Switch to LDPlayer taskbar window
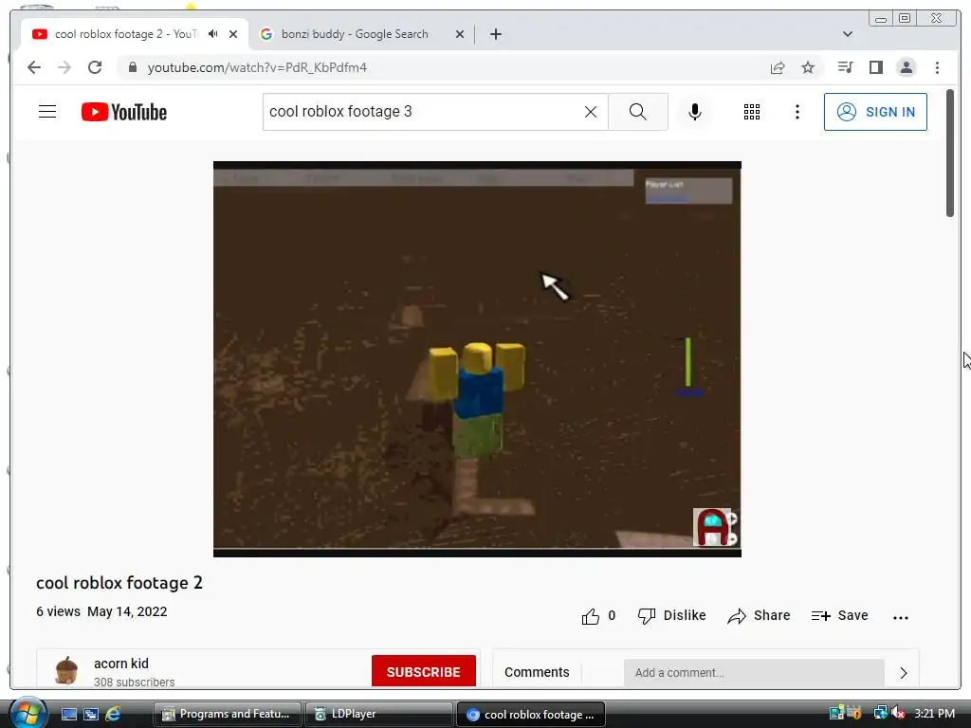 pyautogui.click(x=379, y=714)
